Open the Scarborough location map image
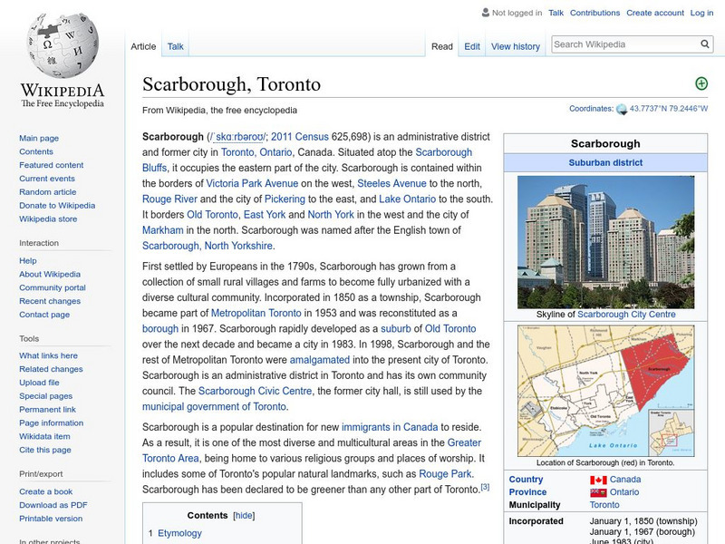The width and height of the screenshot is (725, 544). (x=605, y=391)
